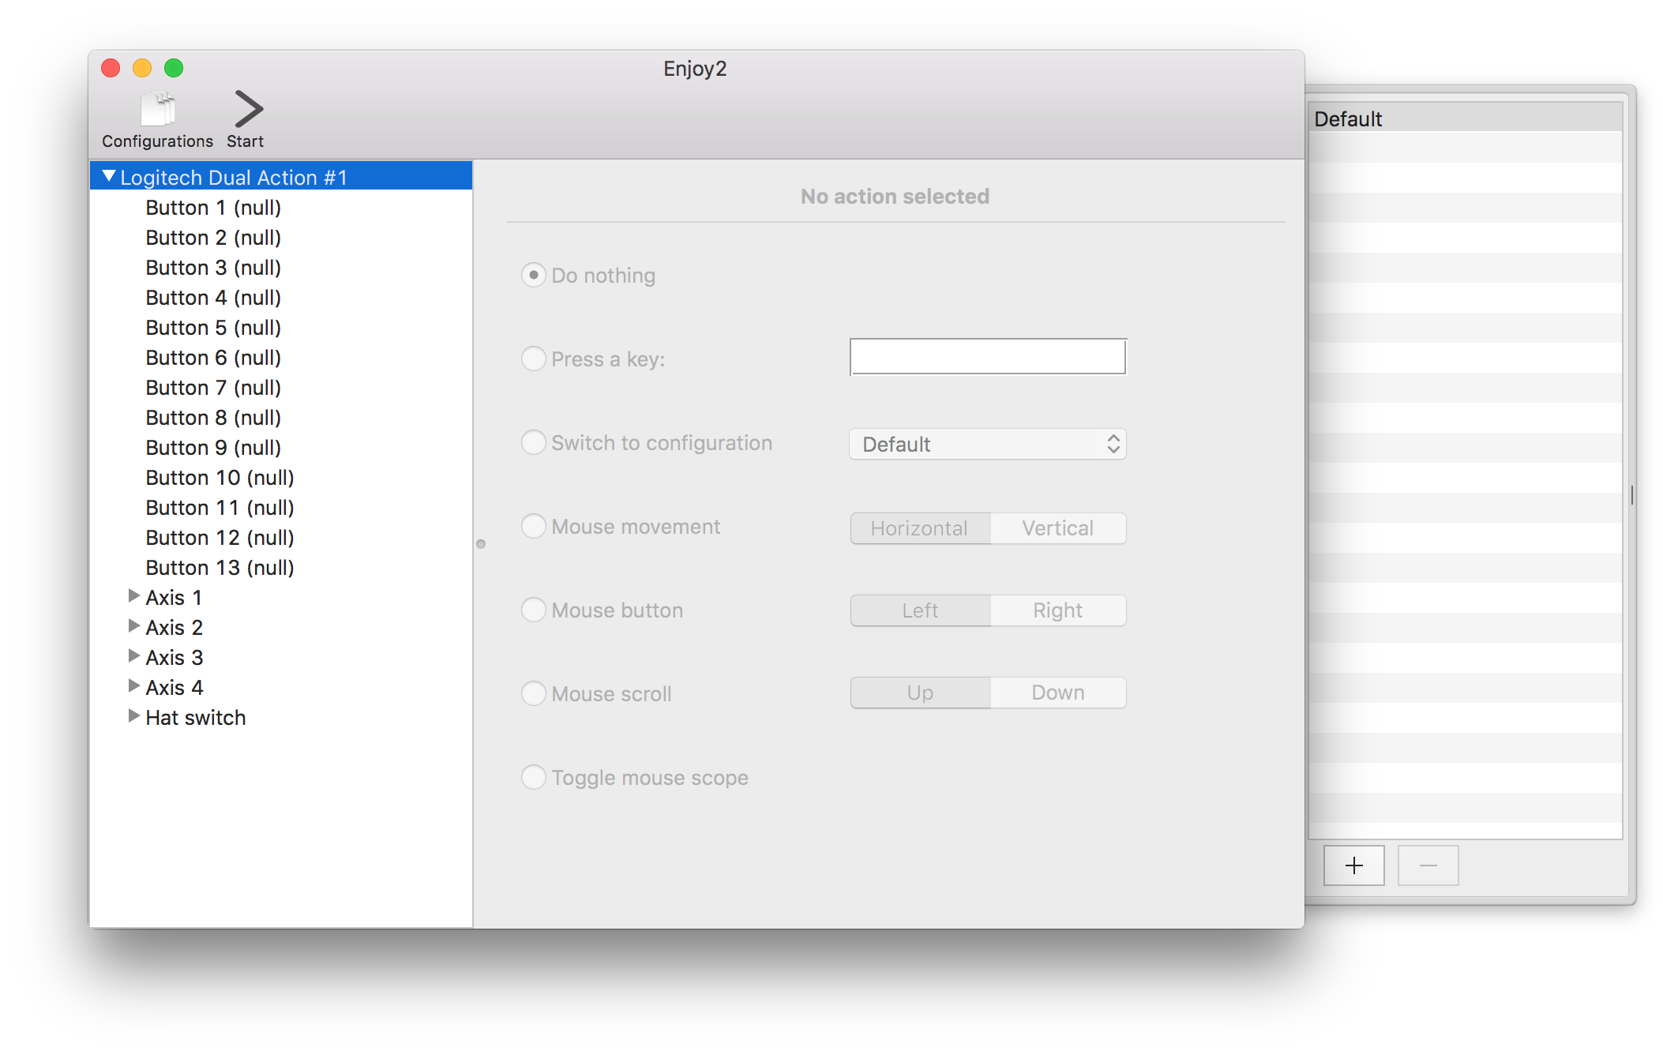Select the Up scroll segment
Viewport: 1663px width, 1055px height.
920,693
